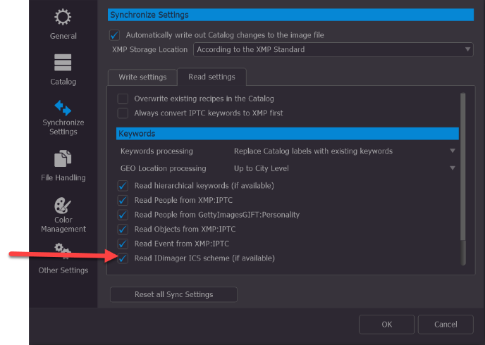Screen dimensions: 485x345
Task: Click the 'XMP Storage Location' label
Action: [149, 50]
